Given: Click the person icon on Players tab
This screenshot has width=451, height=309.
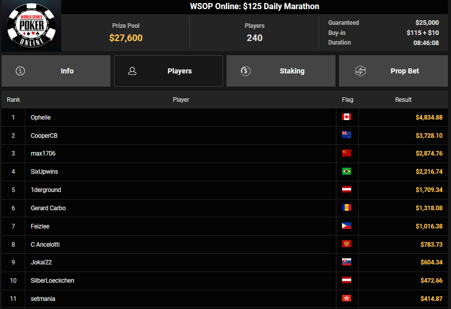Looking at the screenshot, I should [132, 71].
